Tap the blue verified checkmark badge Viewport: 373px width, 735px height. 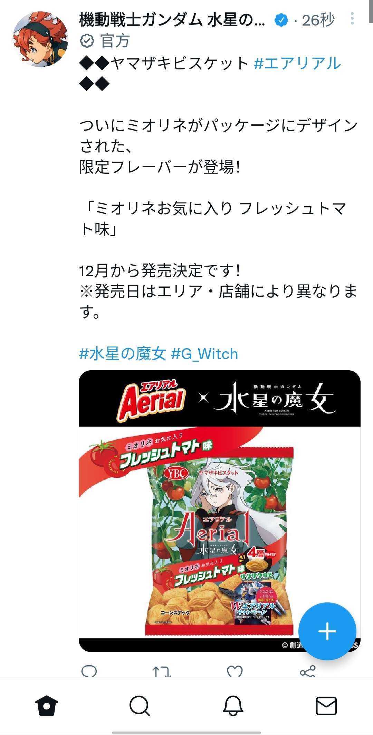pyautogui.click(x=281, y=20)
